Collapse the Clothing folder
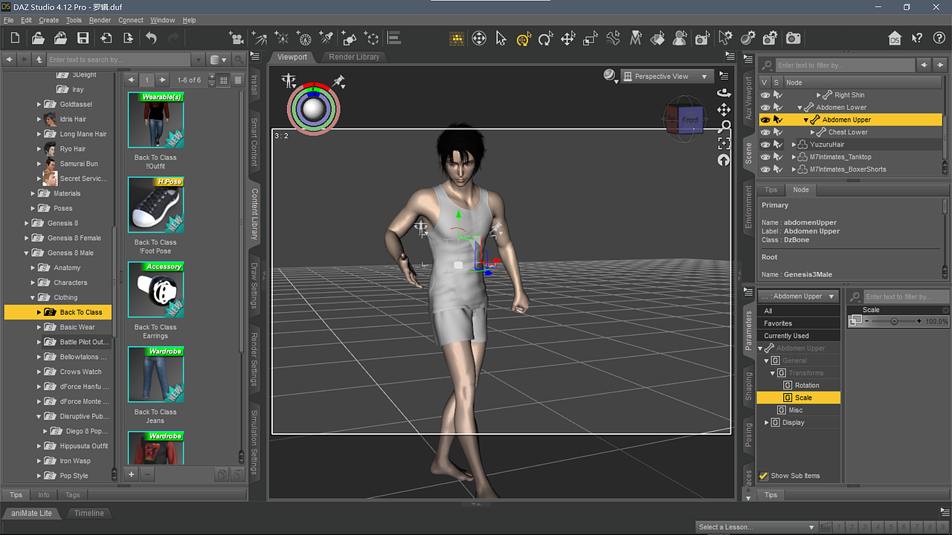The width and height of the screenshot is (952, 535). point(33,297)
